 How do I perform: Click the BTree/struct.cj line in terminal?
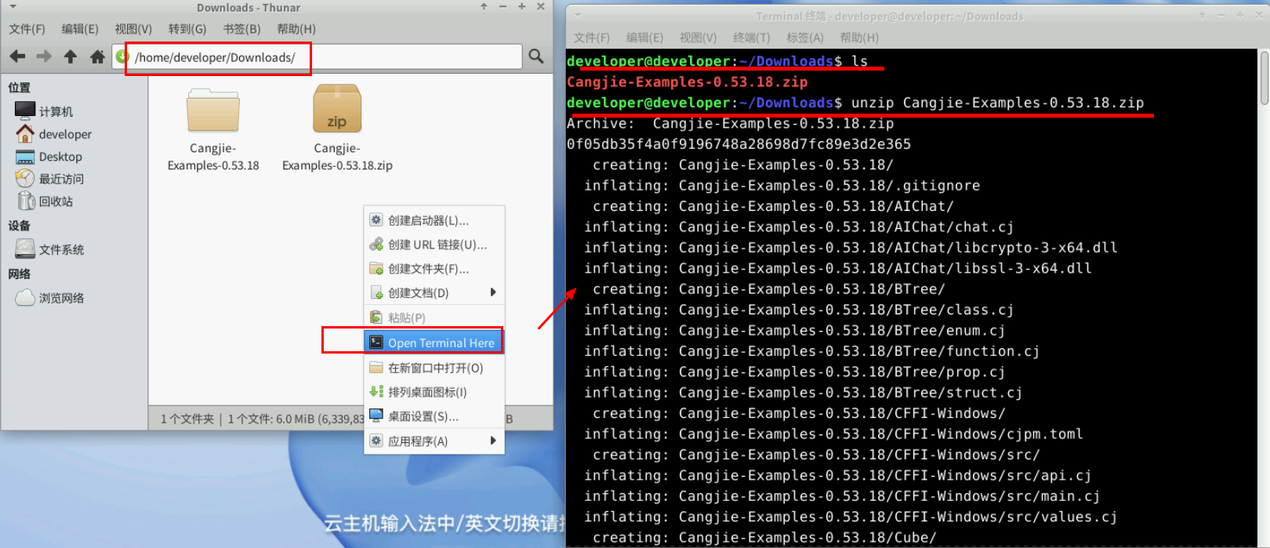click(803, 393)
